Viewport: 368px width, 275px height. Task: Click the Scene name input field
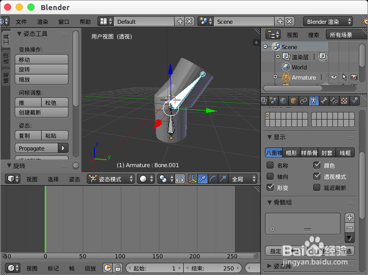click(244, 22)
